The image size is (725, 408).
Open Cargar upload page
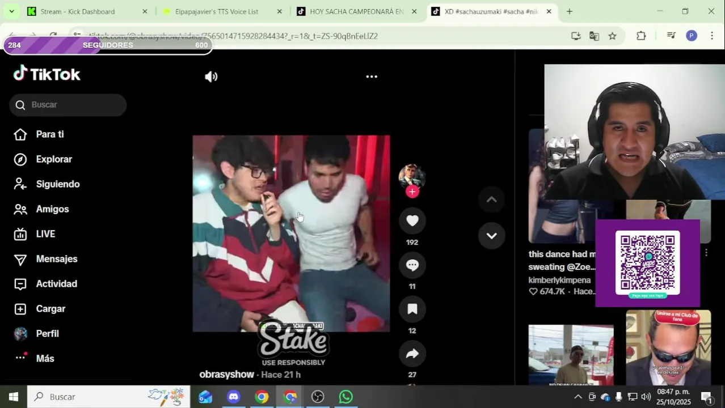[x=50, y=309]
